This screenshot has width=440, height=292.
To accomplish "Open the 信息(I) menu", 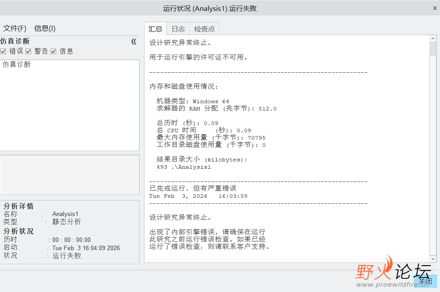I will pyautogui.click(x=44, y=28).
